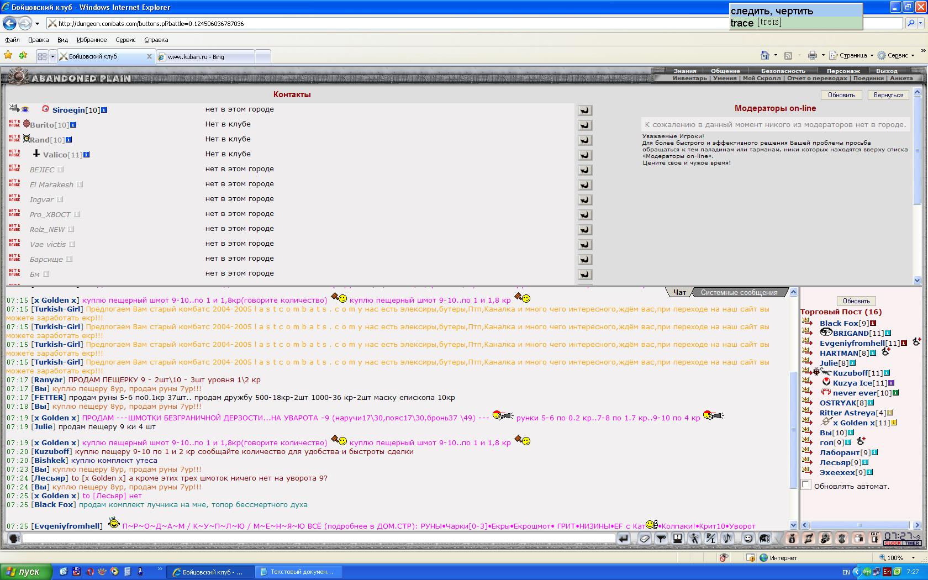Screen dimensions: 928x580
Task: Click the translit P/L icon
Action: (710, 538)
